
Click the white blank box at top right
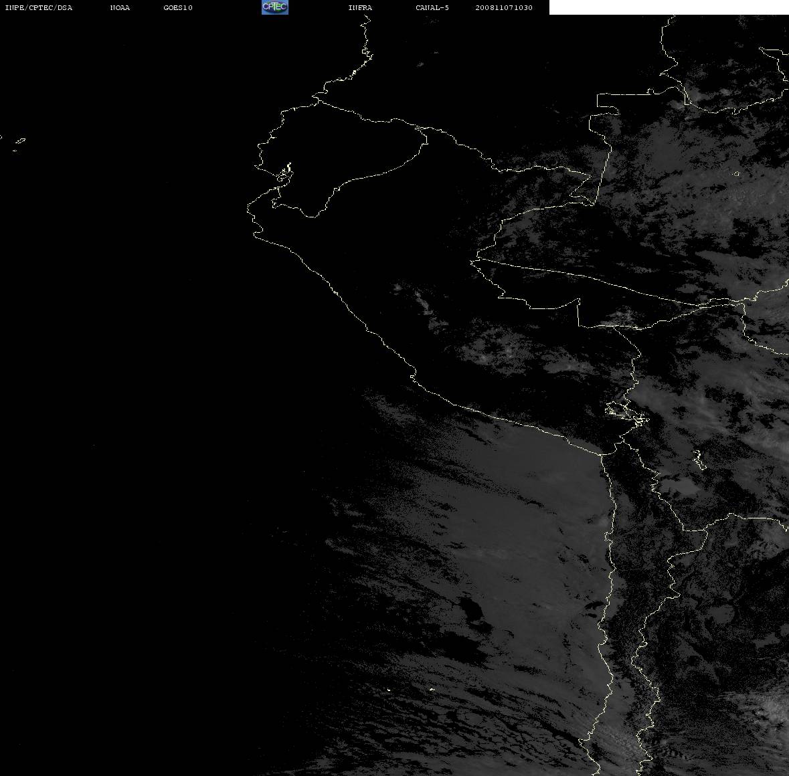pos(669,7)
